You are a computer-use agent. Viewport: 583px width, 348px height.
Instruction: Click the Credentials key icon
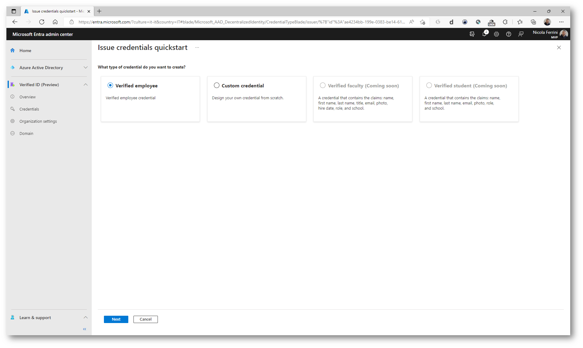(12, 109)
